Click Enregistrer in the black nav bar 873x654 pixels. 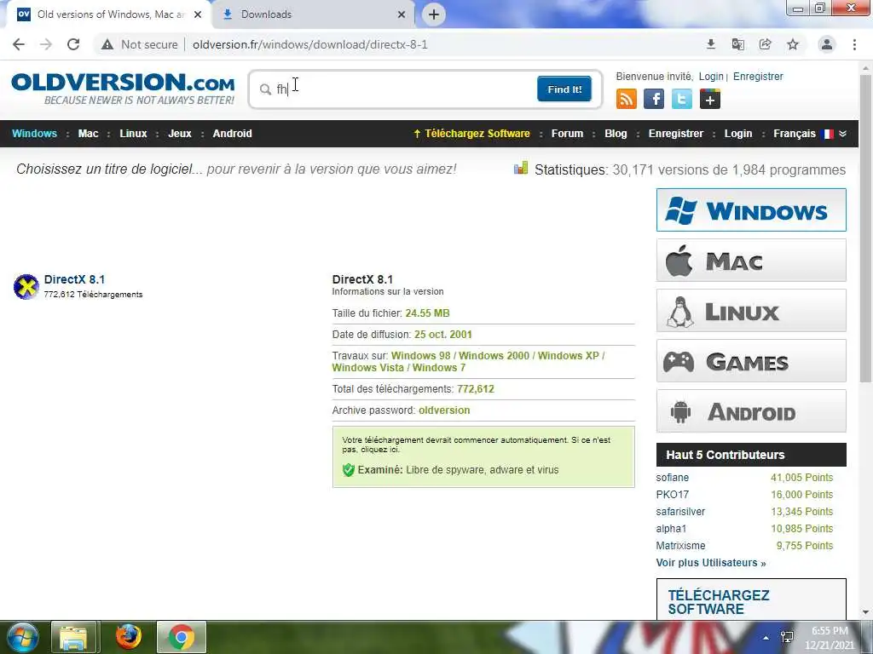pos(676,134)
